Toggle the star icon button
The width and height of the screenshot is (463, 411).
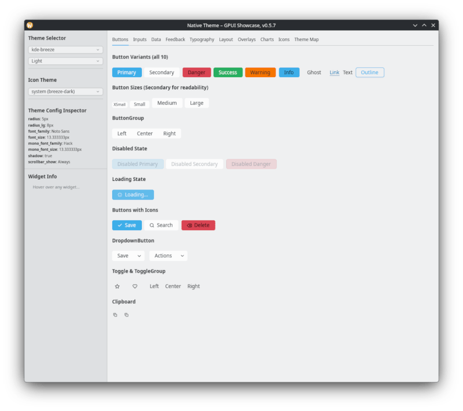(x=117, y=286)
